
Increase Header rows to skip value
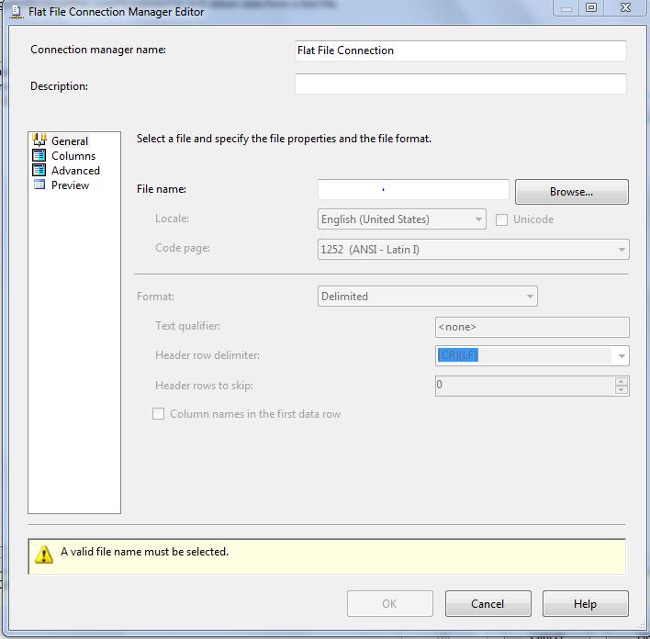pos(622,381)
